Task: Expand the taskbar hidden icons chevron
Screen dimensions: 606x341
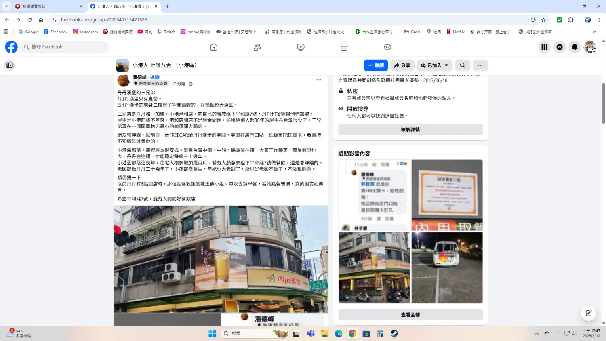Action: [x=536, y=333]
